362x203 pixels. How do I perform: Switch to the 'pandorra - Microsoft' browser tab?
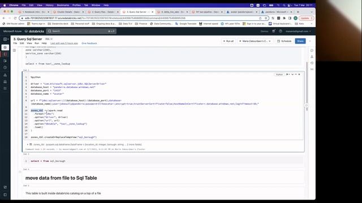tap(276, 12)
